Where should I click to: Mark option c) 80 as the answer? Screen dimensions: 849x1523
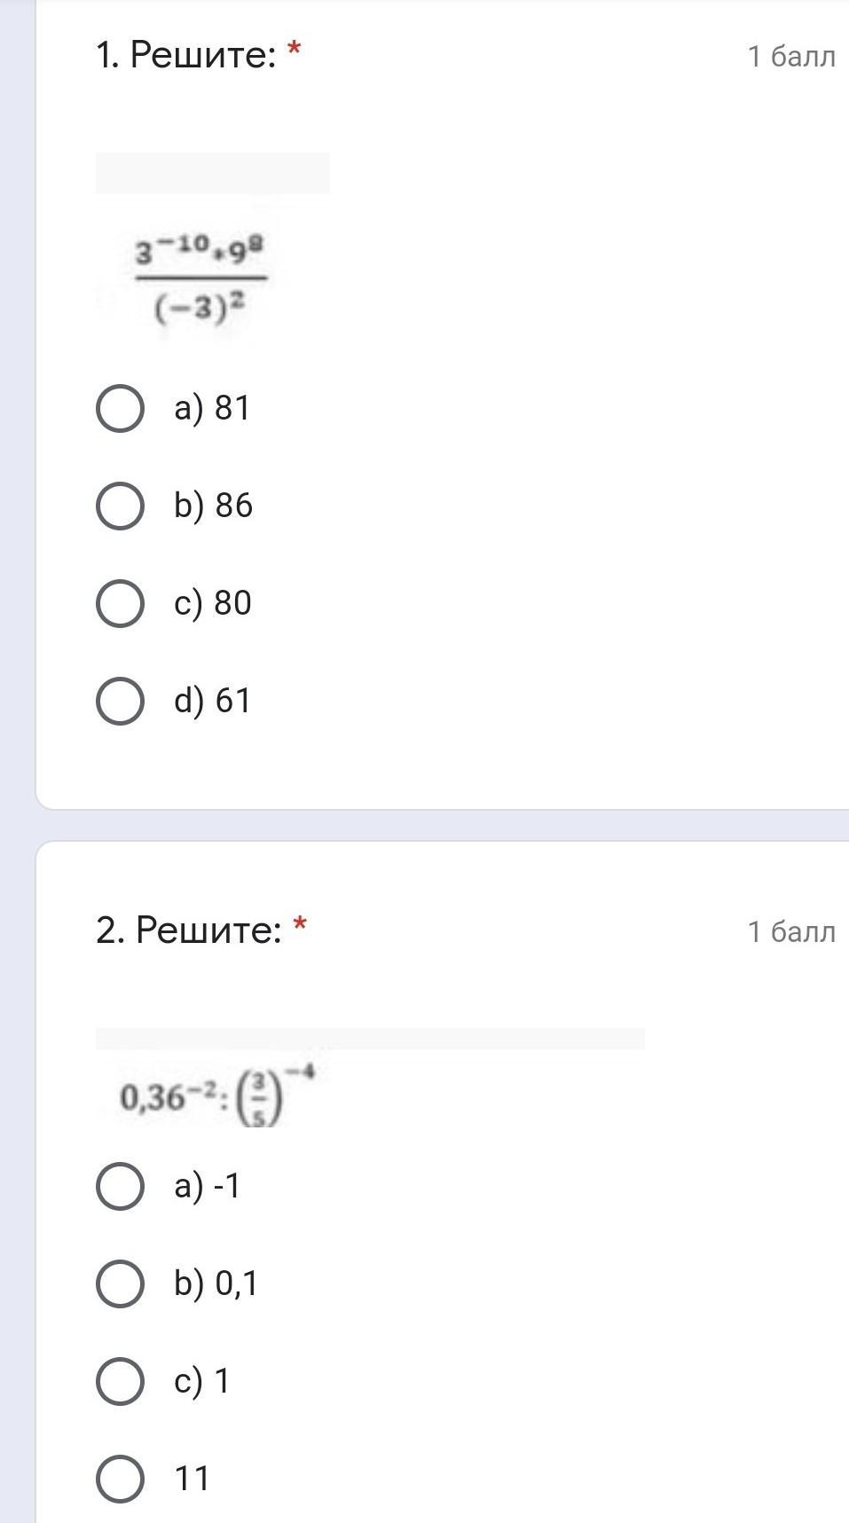120,604
